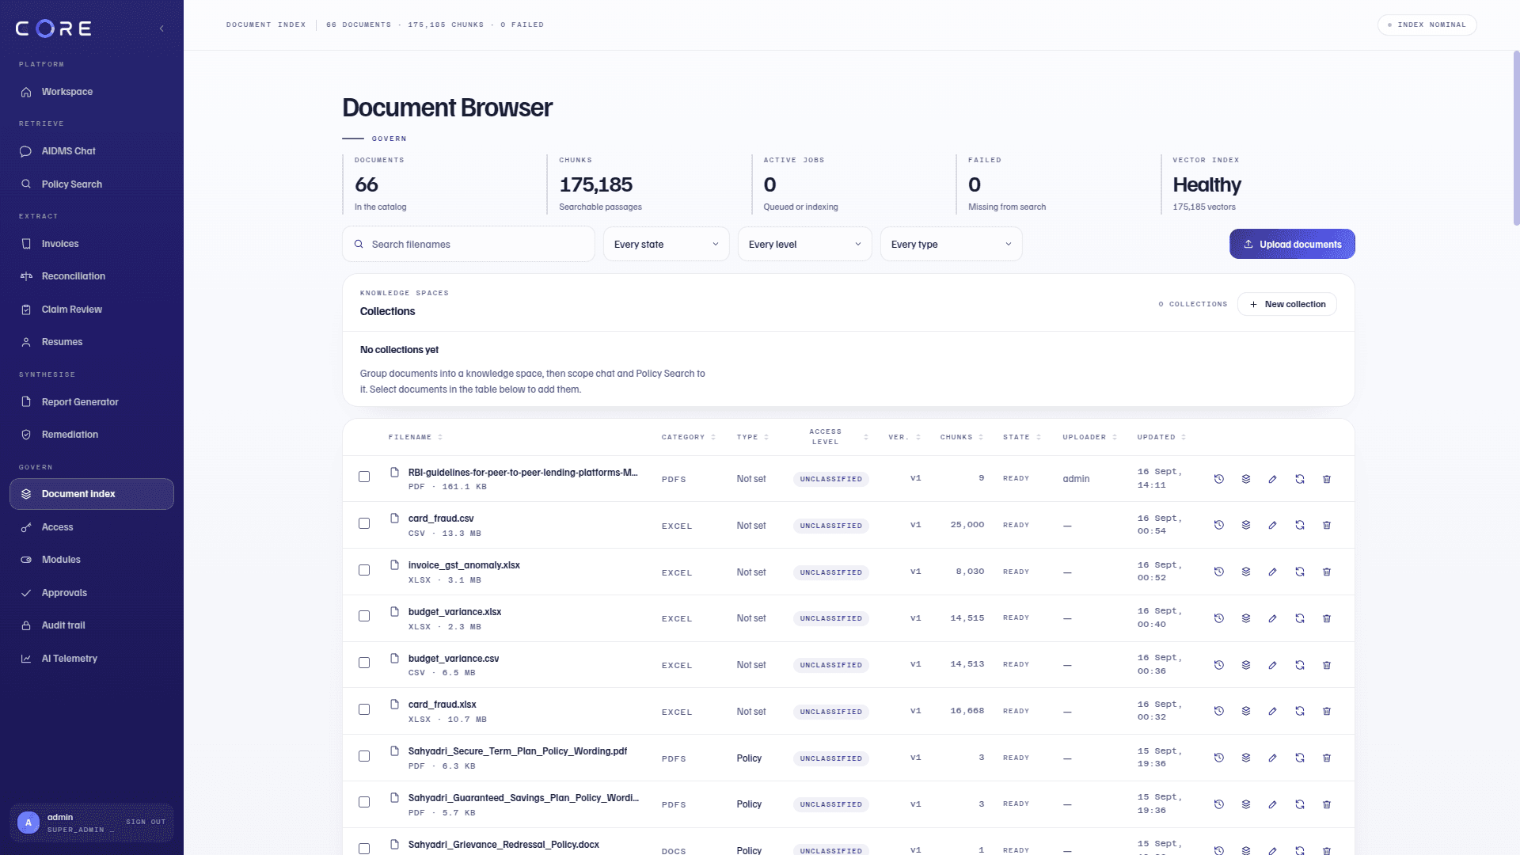Click refresh icon for the RBI-guidelines row
Viewport: 1520px width, 855px height.
tap(1300, 479)
